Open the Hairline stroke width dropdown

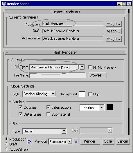[102, 108]
